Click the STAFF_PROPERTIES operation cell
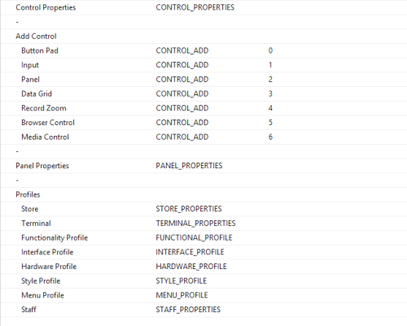Screen dimensions: 407x326 [x=188, y=310]
